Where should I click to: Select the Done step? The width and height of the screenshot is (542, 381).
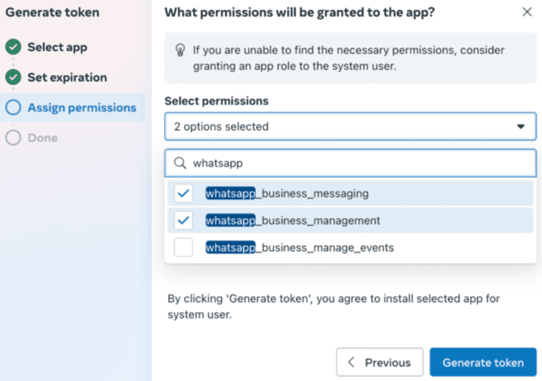pos(42,138)
